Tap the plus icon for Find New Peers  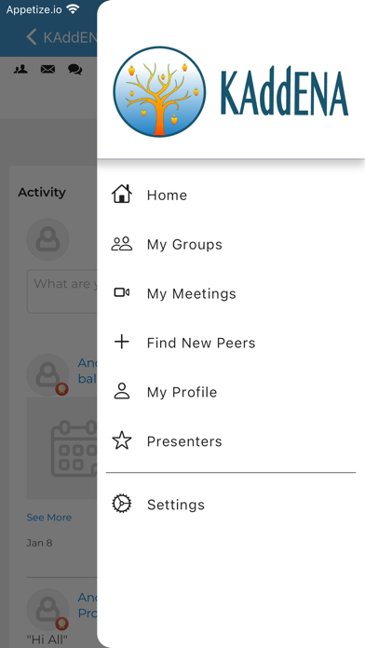pyautogui.click(x=122, y=343)
